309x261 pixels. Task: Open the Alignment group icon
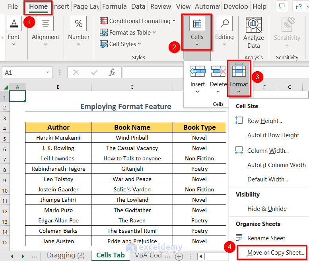(45, 23)
